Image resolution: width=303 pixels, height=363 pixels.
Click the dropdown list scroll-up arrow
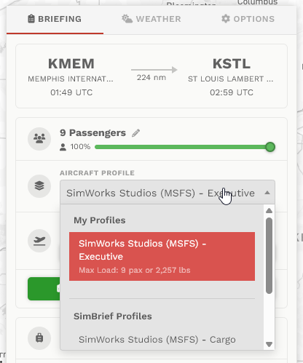click(x=269, y=210)
